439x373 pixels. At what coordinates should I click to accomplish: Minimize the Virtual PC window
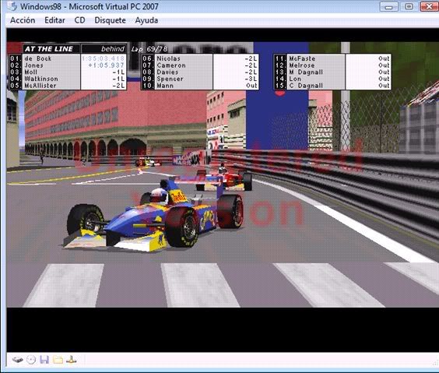point(388,6)
